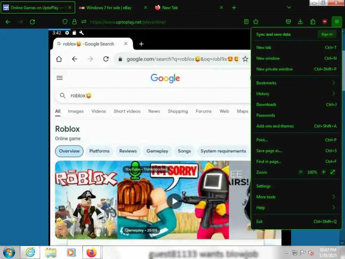Click the site padlock icon
The image size is (345, 259).
[74, 22]
